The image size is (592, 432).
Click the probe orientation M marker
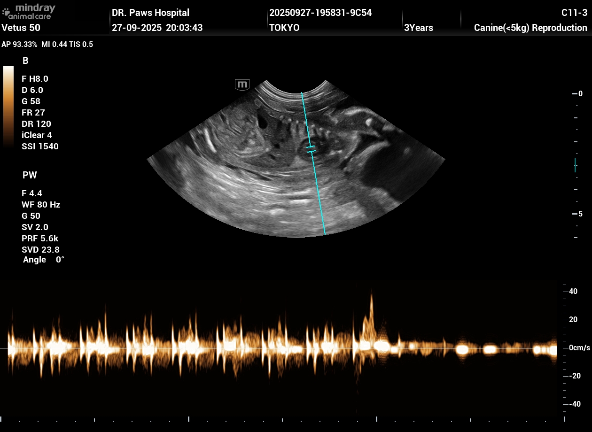tap(242, 85)
